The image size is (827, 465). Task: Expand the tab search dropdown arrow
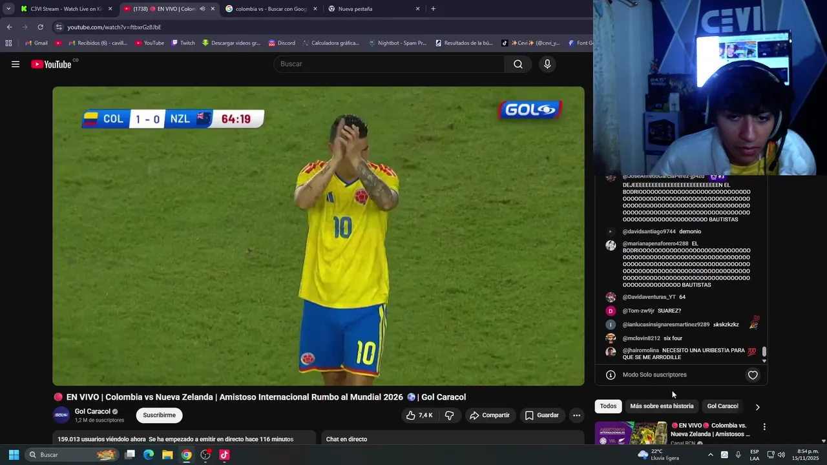pos(8,9)
